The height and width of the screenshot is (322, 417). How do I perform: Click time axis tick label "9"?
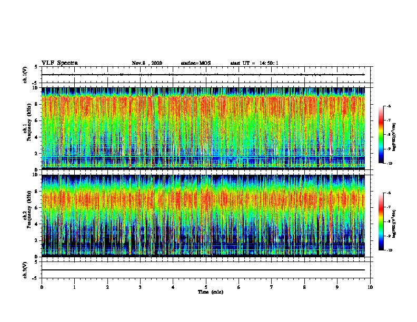(x=337, y=287)
